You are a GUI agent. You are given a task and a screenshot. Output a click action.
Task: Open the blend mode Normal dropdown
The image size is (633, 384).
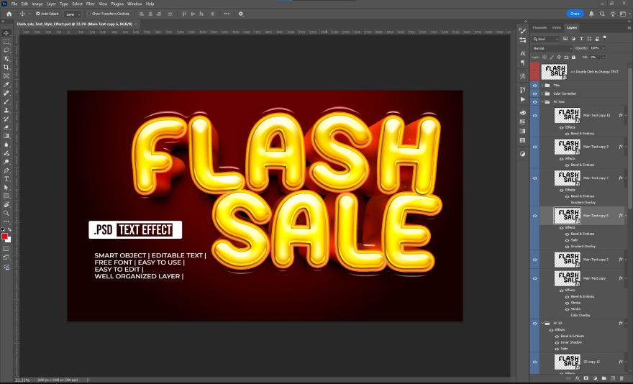coord(552,48)
